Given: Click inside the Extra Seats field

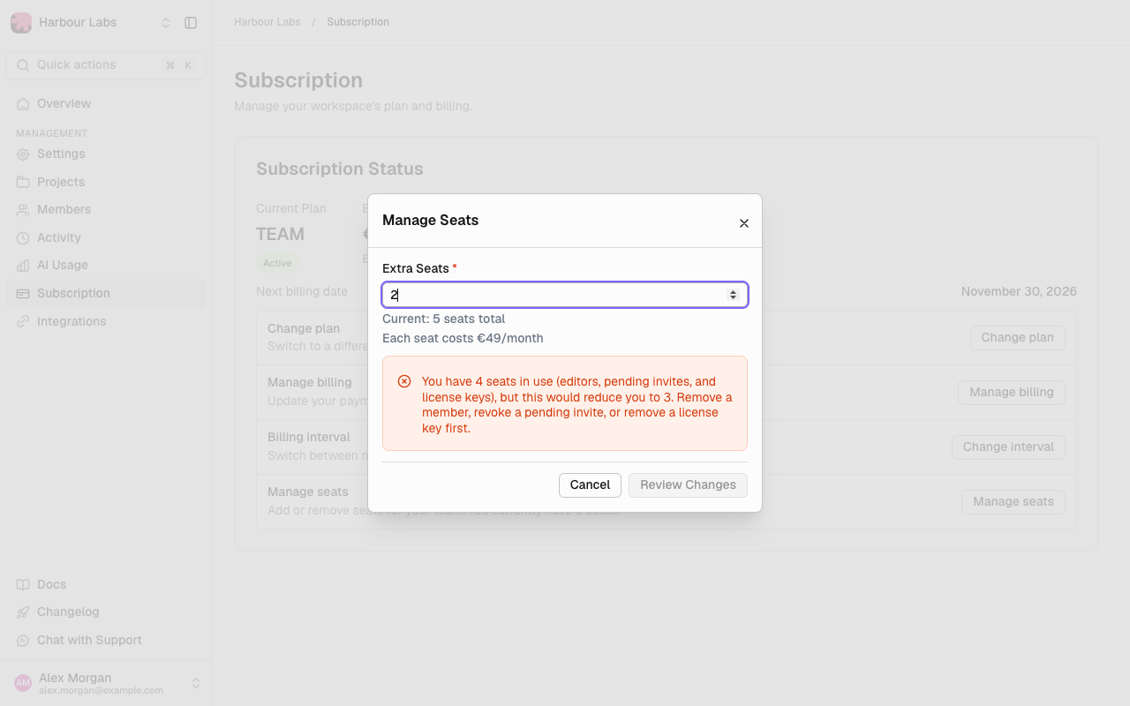Looking at the screenshot, I should [x=565, y=295].
